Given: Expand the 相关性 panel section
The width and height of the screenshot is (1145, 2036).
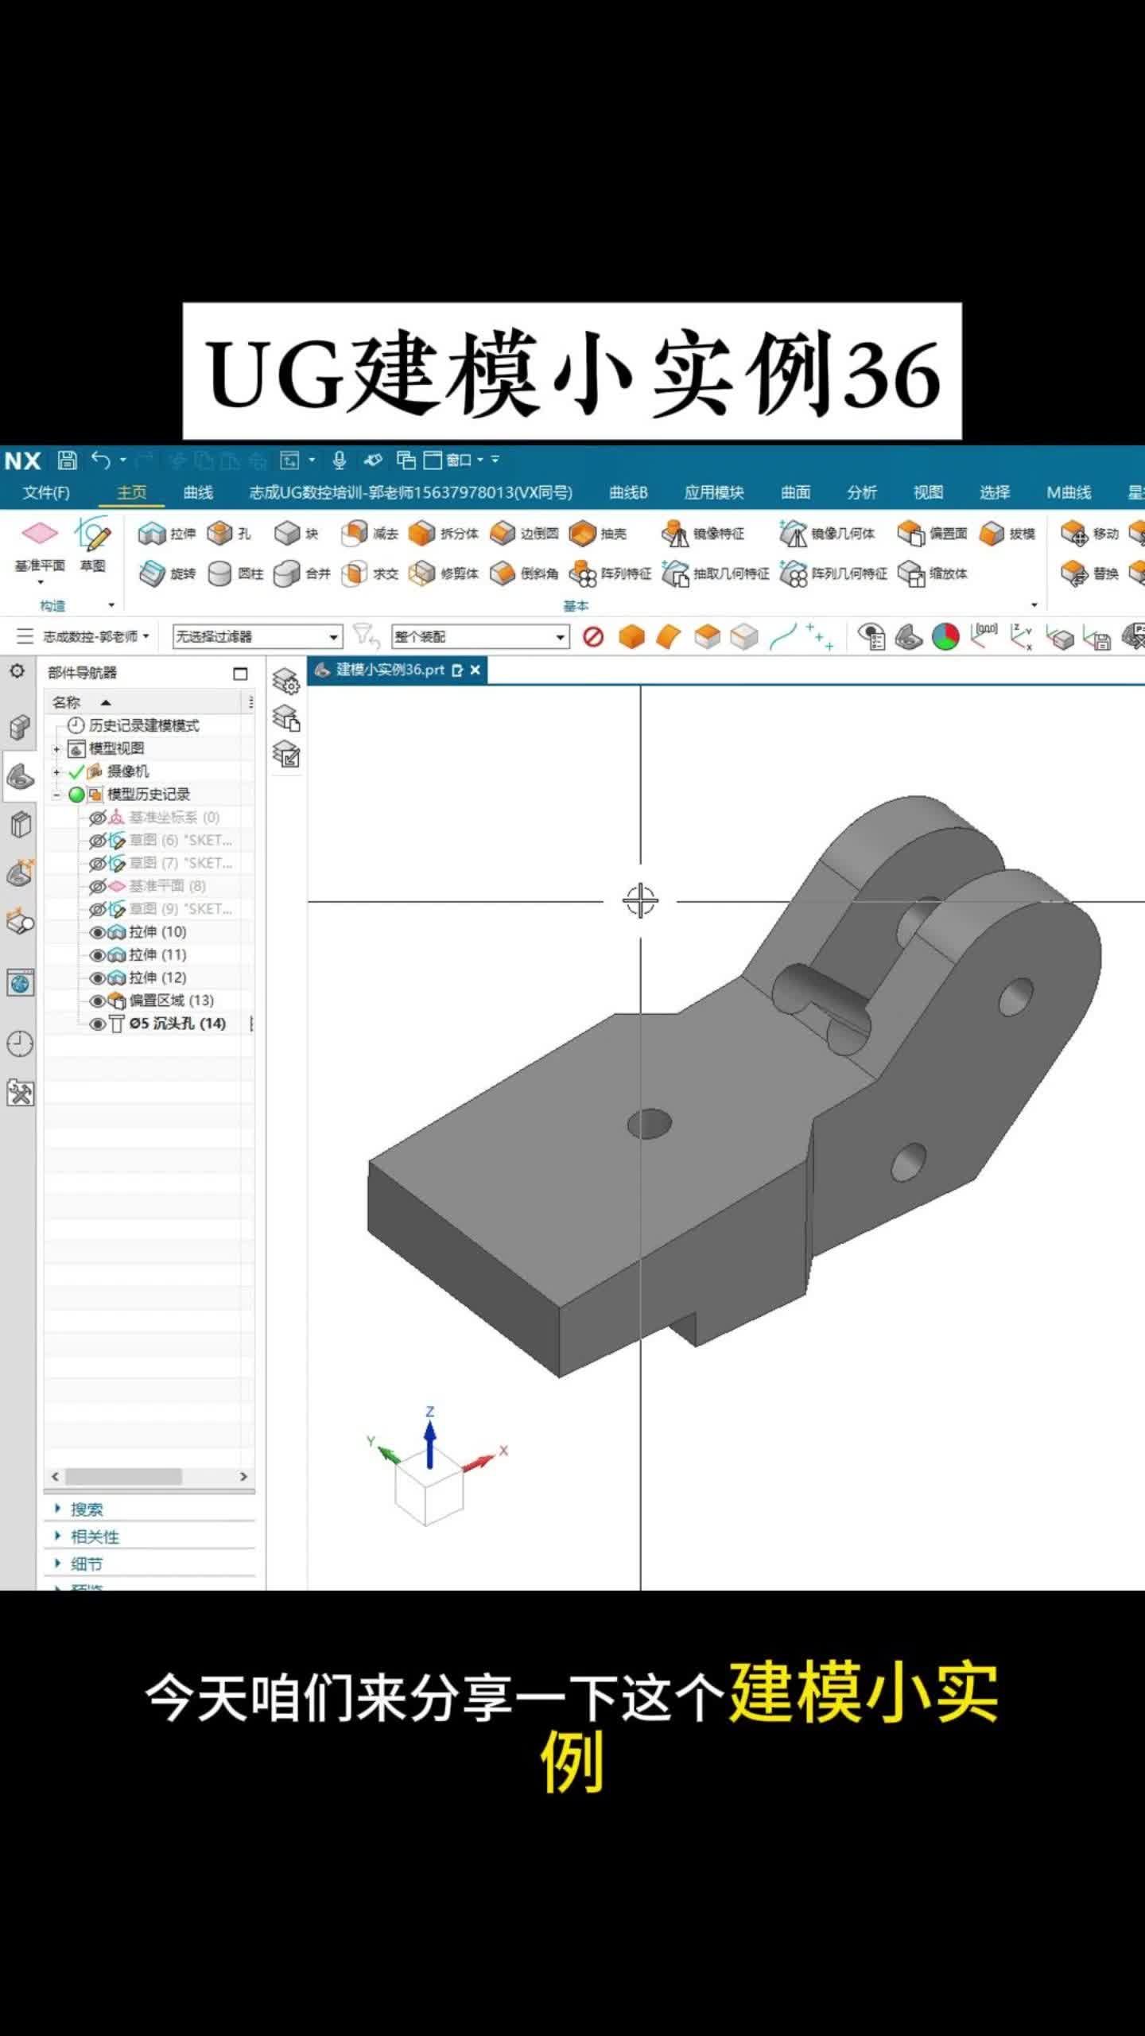Looking at the screenshot, I should (x=94, y=1537).
